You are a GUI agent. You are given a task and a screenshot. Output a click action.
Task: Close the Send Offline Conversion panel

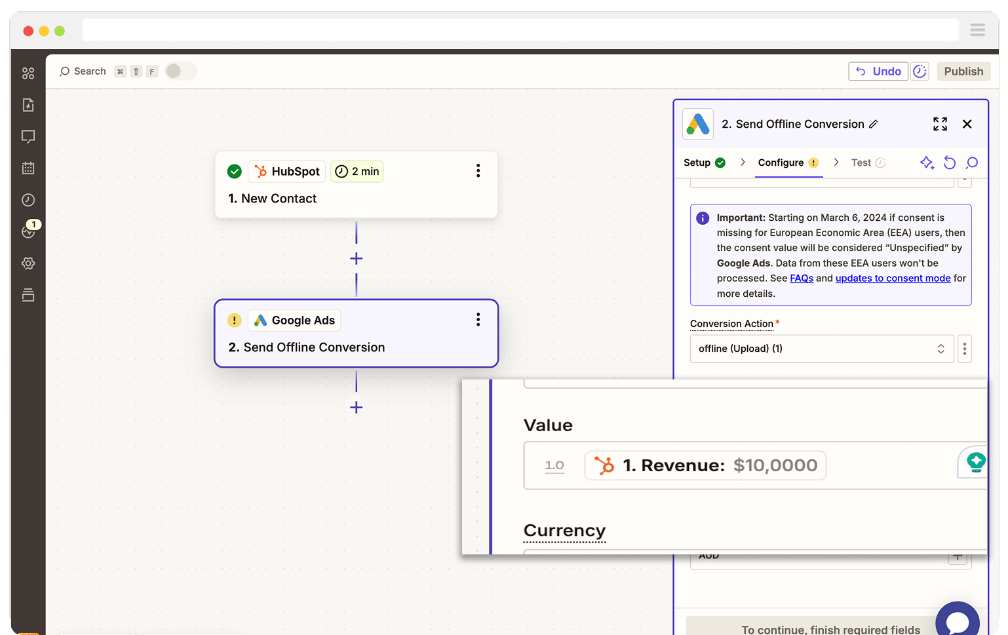pos(967,124)
